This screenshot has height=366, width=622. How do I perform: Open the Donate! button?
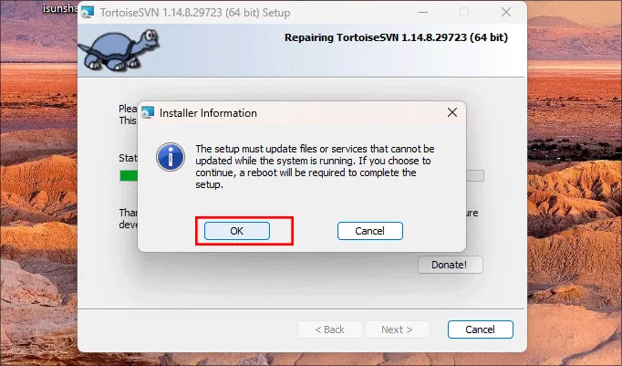point(451,265)
